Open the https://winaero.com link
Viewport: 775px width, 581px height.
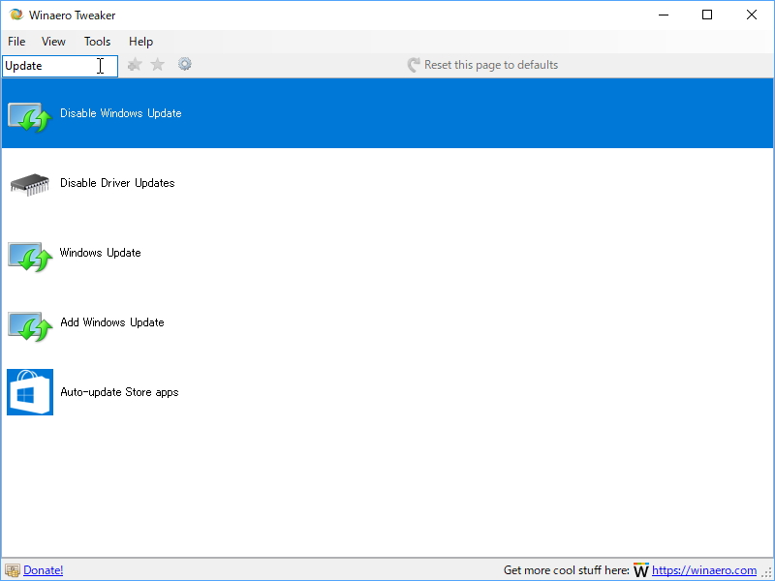704,570
